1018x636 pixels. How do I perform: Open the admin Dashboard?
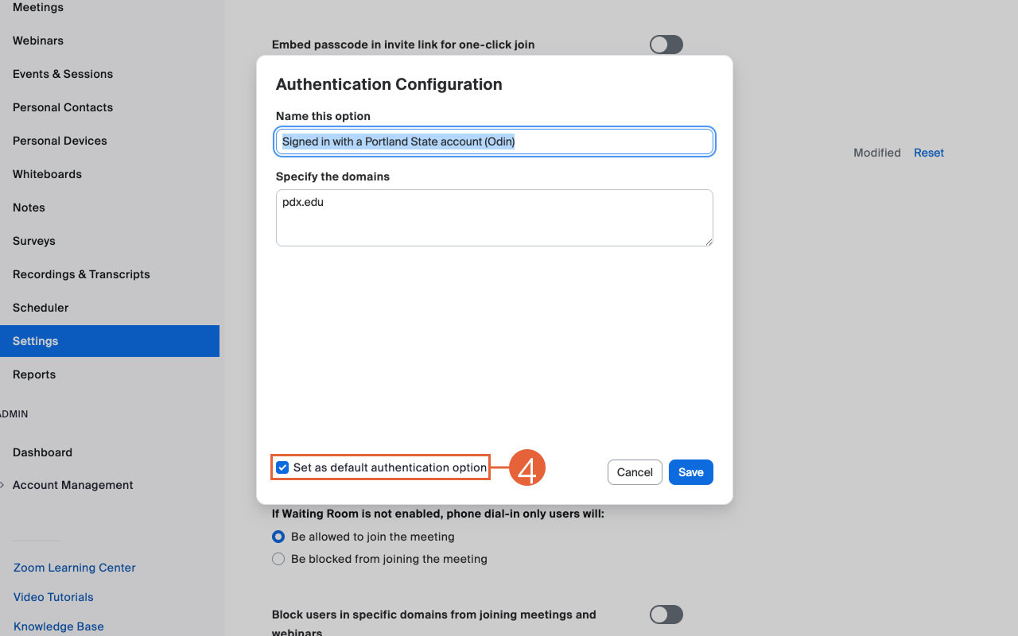(x=42, y=452)
